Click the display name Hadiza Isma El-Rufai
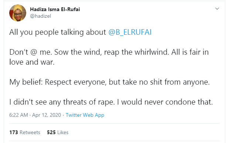The width and height of the screenshot is (226, 143). 55,9
